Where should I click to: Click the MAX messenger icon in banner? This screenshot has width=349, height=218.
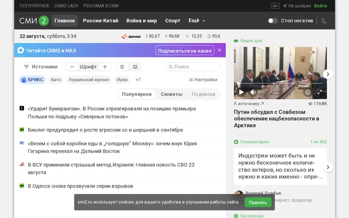[x=21, y=50]
